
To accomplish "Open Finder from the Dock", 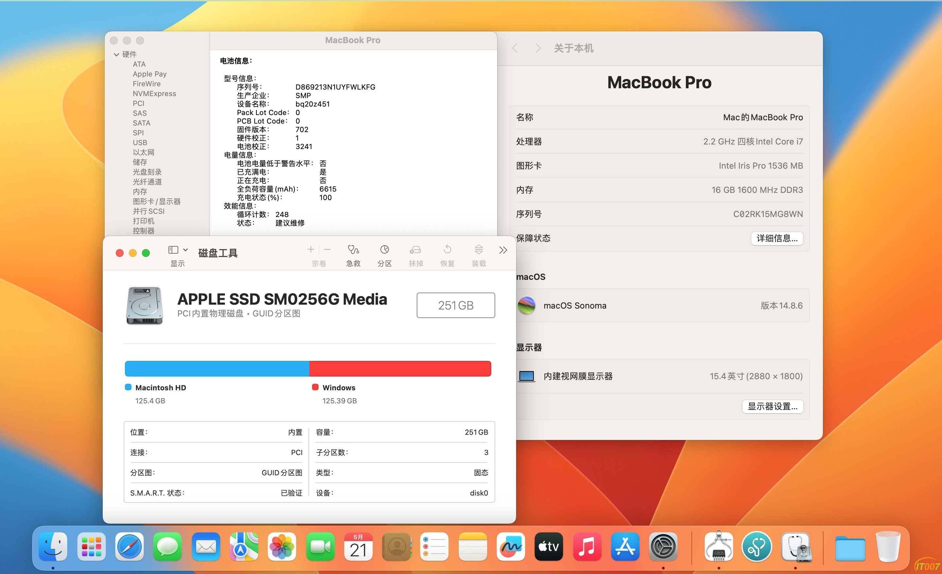I will tap(53, 547).
